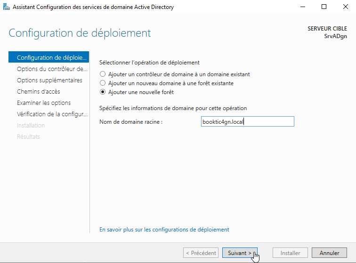Close the Active Directory wizard window
The image size is (356, 263).
(345, 7)
